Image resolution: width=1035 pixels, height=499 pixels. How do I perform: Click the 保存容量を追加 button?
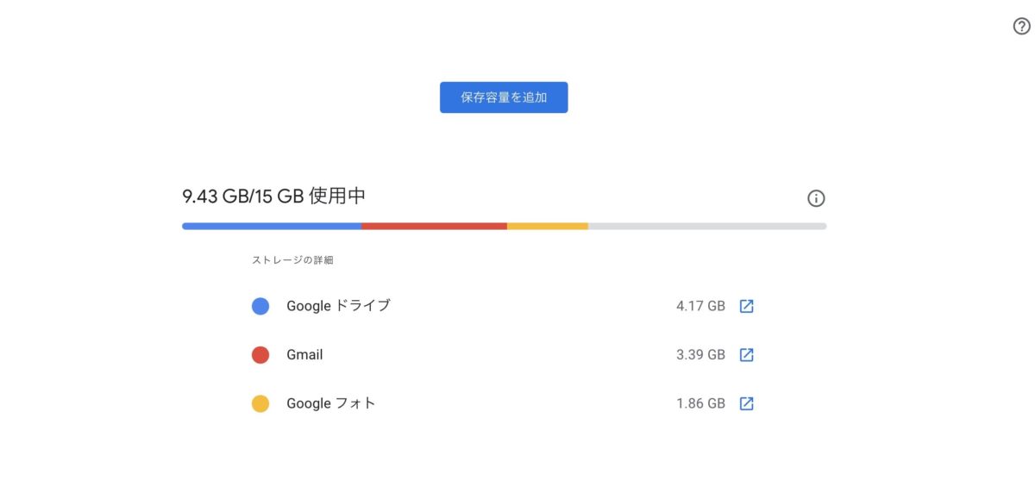(x=504, y=97)
